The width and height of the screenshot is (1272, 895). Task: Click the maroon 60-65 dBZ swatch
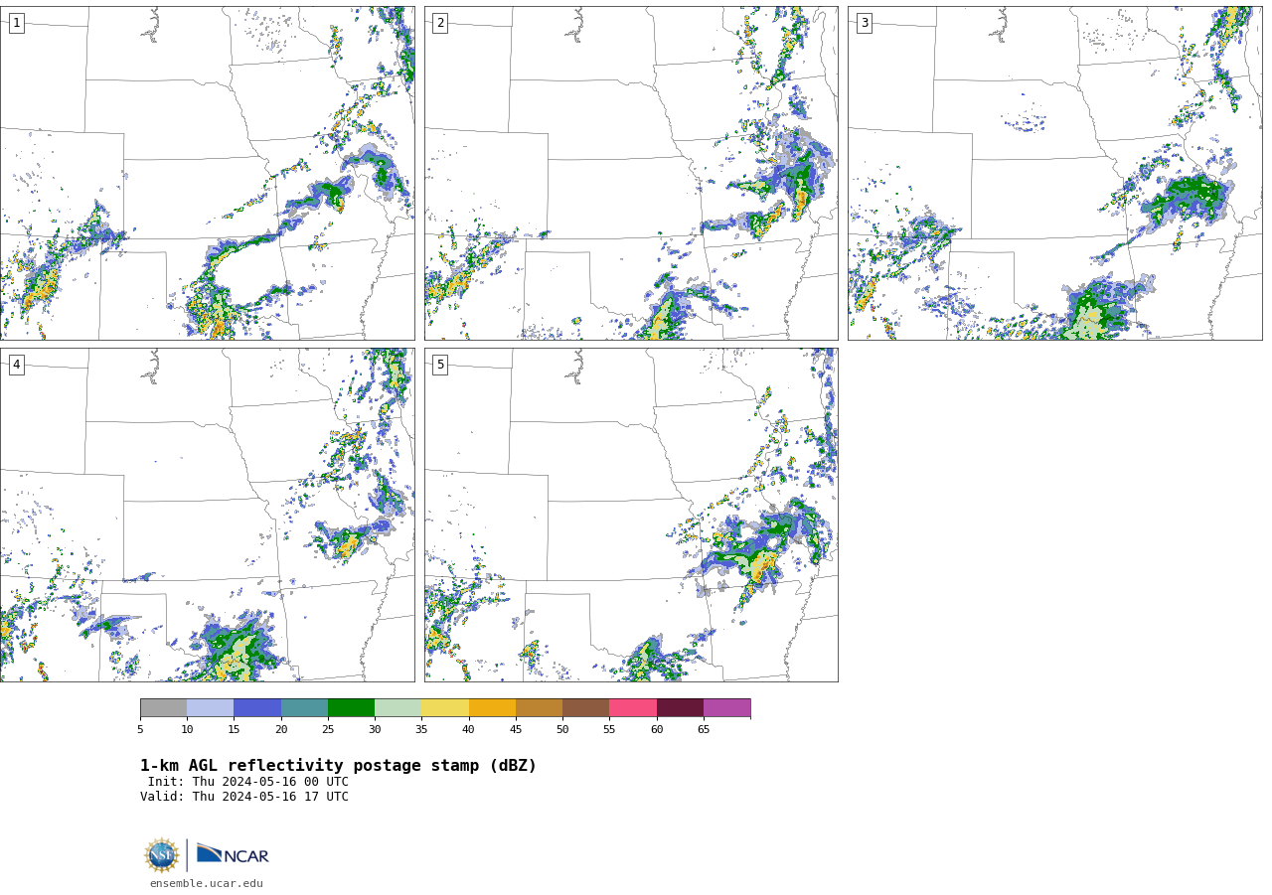(680, 707)
